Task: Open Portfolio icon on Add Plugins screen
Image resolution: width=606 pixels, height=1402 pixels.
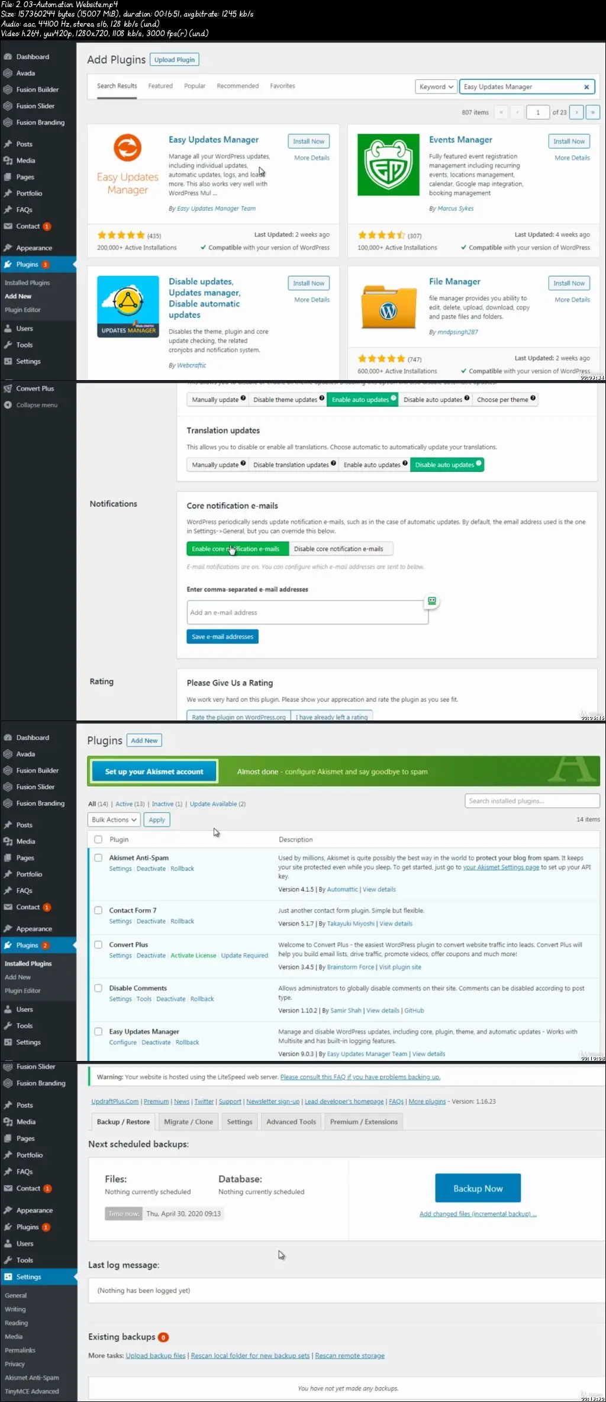Action: click(8, 194)
